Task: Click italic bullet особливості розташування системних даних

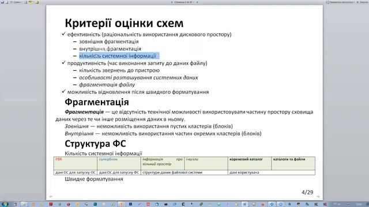Action: (138, 78)
